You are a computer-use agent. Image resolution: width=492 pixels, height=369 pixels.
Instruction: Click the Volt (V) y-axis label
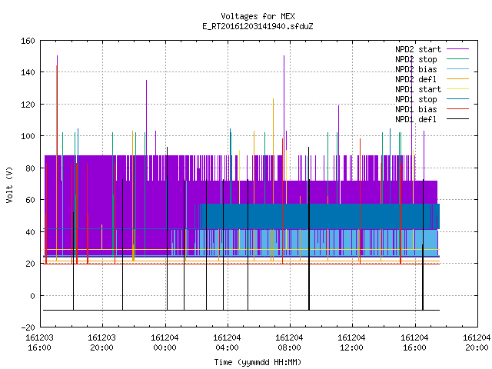(10, 184)
